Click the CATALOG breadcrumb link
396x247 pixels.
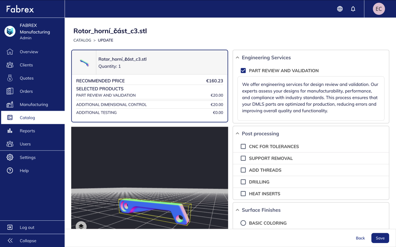pyautogui.click(x=82, y=40)
